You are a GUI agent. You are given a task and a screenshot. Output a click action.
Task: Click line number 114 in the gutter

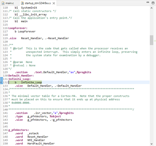pyautogui.click(x=5, y=21)
